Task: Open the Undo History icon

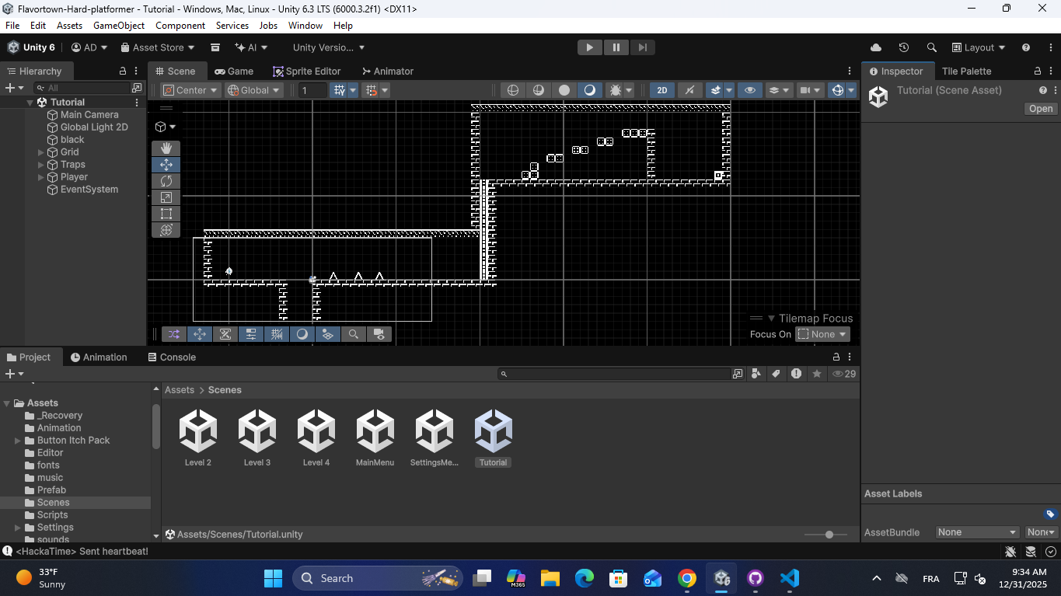Action: [903, 47]
